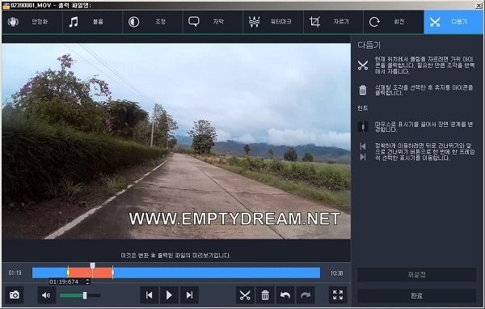Redo the trim action
Viewport: 485px width, 309px height.
[306, 295]
